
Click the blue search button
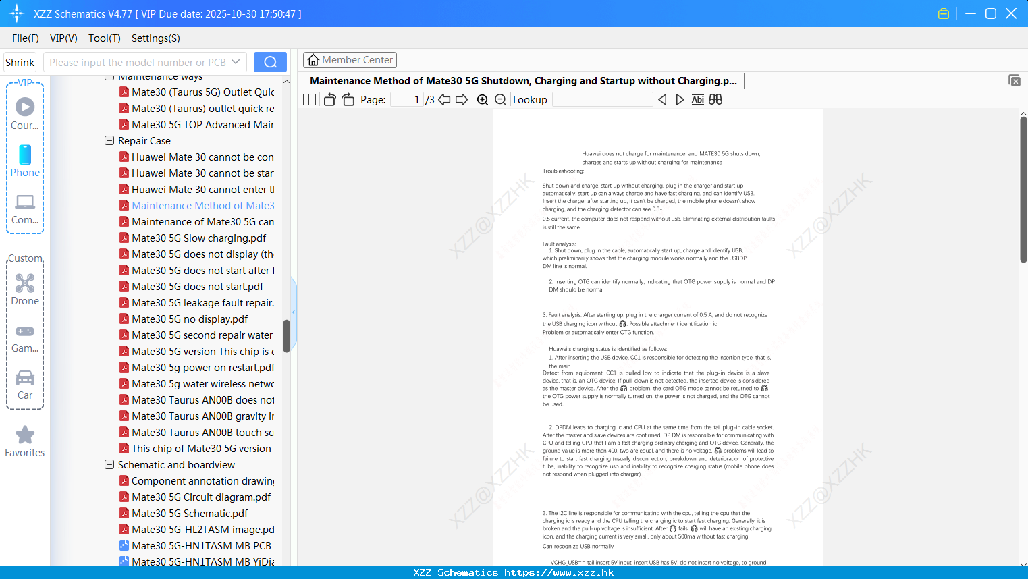pos(270,62)
